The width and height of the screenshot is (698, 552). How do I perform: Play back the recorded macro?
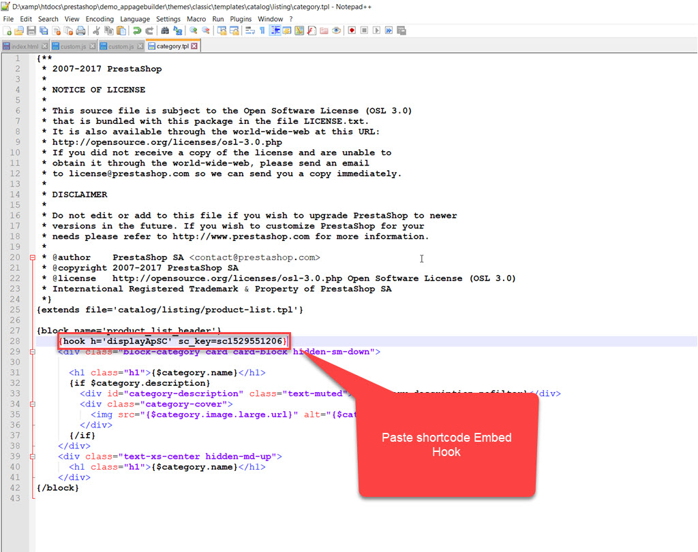point(376,31)
